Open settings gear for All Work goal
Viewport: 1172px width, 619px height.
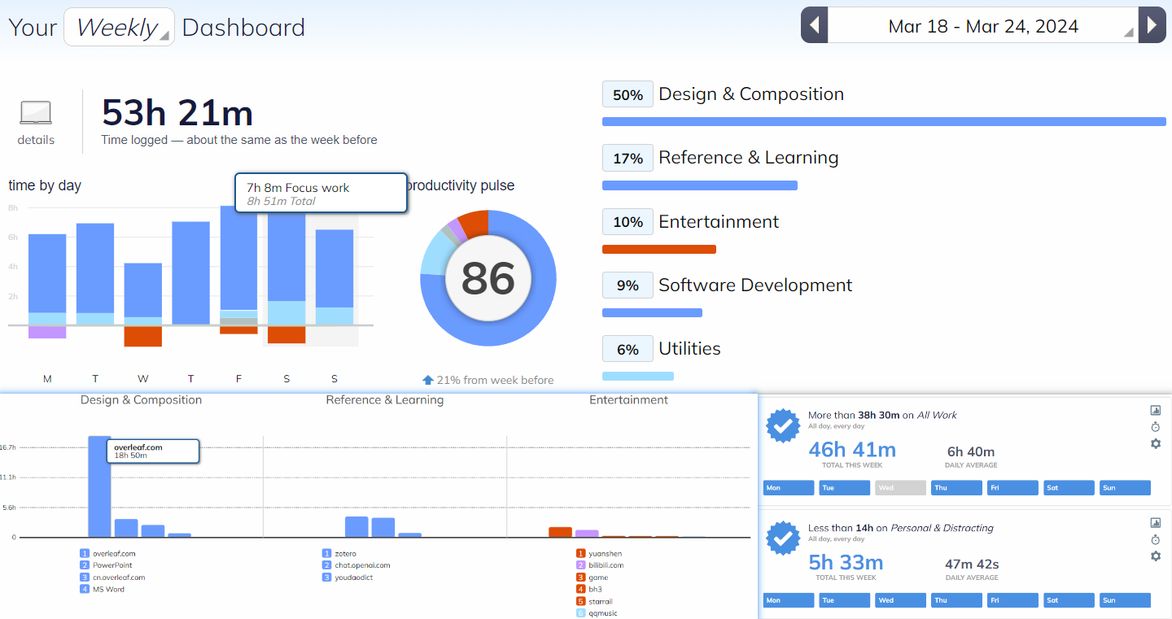1155,443
